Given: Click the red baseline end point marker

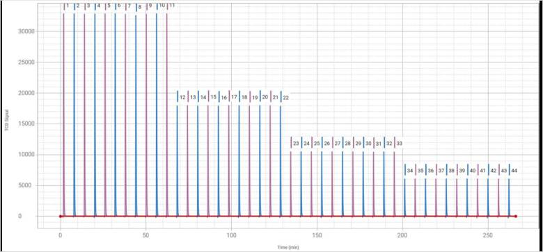Looking at the screenshot, I should click(x=516, y=217).
